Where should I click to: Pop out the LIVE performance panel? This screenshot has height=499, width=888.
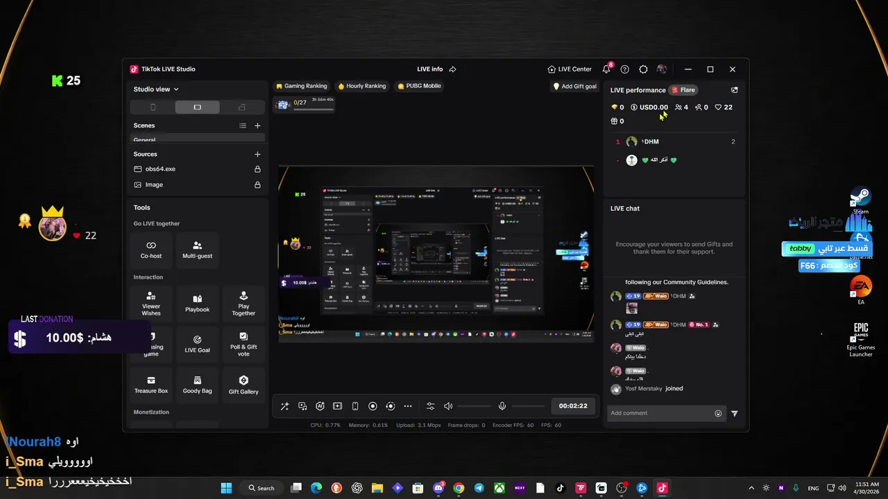pyautogui.click(x=734, y=90)
